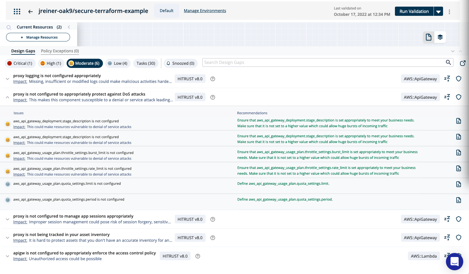Image resolution: width=469 pixels, height=274 pixels.
Task: Collapse design gaps panel with down chevron
Action: (453, 51)
